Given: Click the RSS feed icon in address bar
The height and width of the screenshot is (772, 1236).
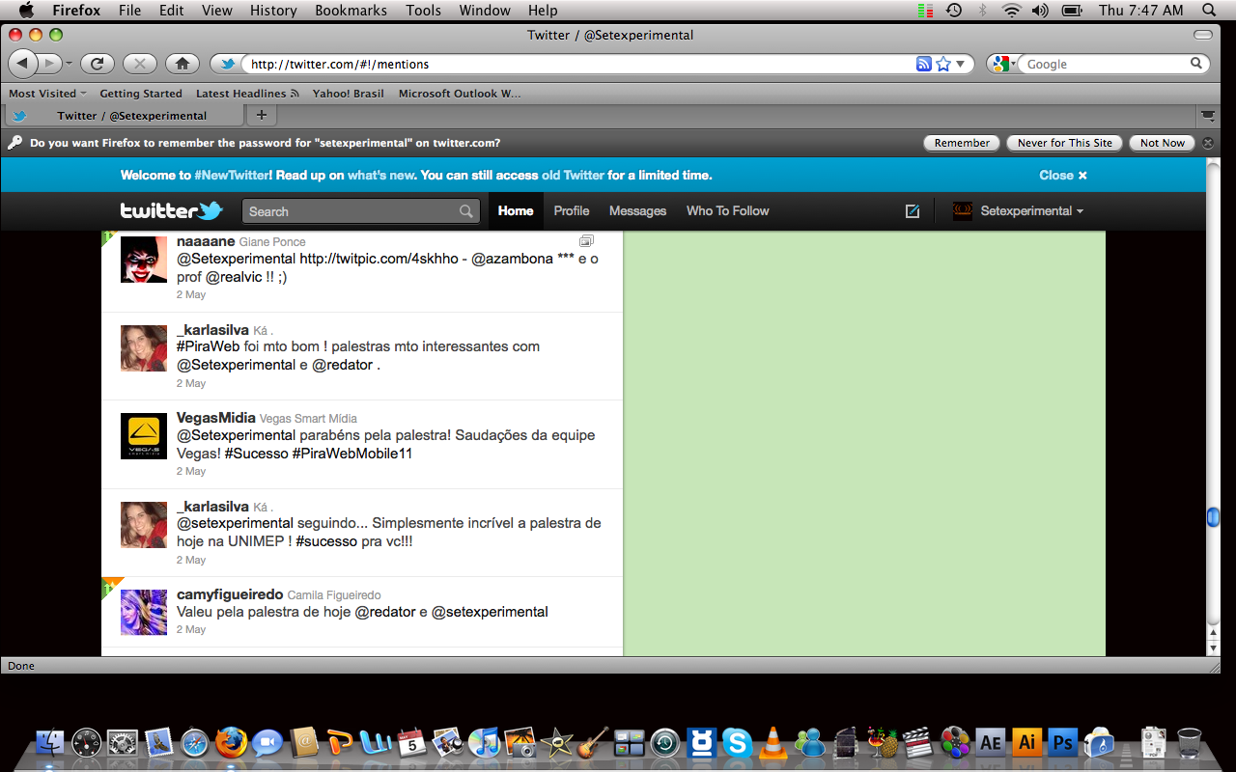Looking at the screenshot, I should (x=924, y=64).
